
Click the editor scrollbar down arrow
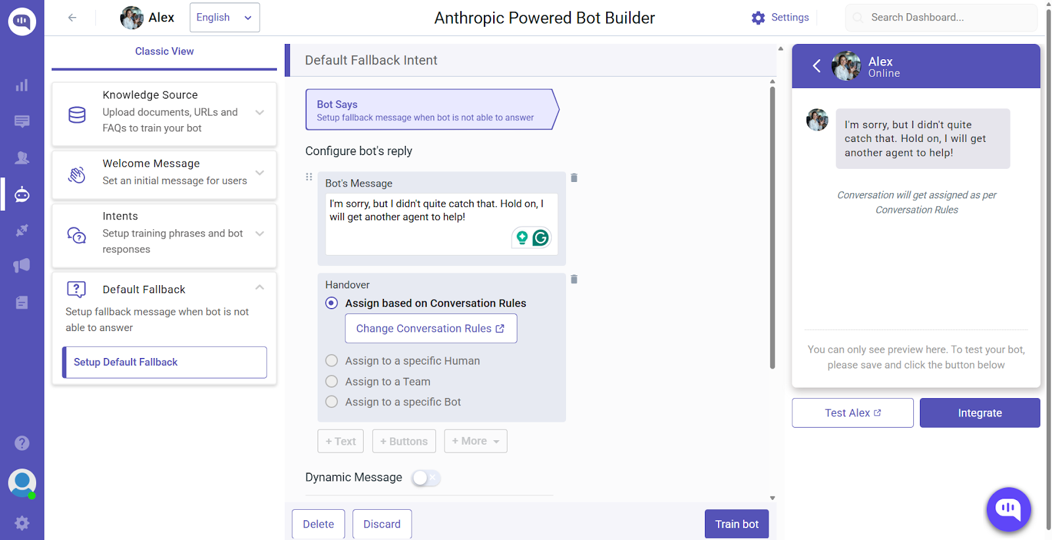pyautogui.click(x=773, y=498)
